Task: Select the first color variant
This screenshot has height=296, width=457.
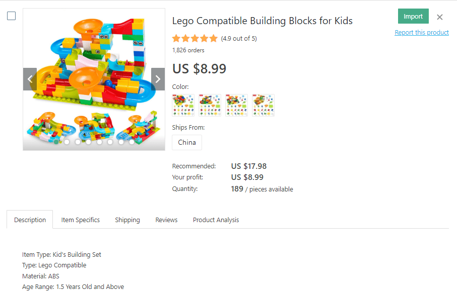Action: 183,106
